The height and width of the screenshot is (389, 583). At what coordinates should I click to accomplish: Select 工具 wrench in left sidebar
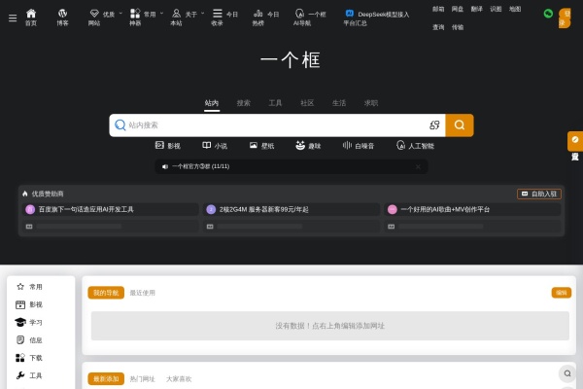[x=29, y=375]
